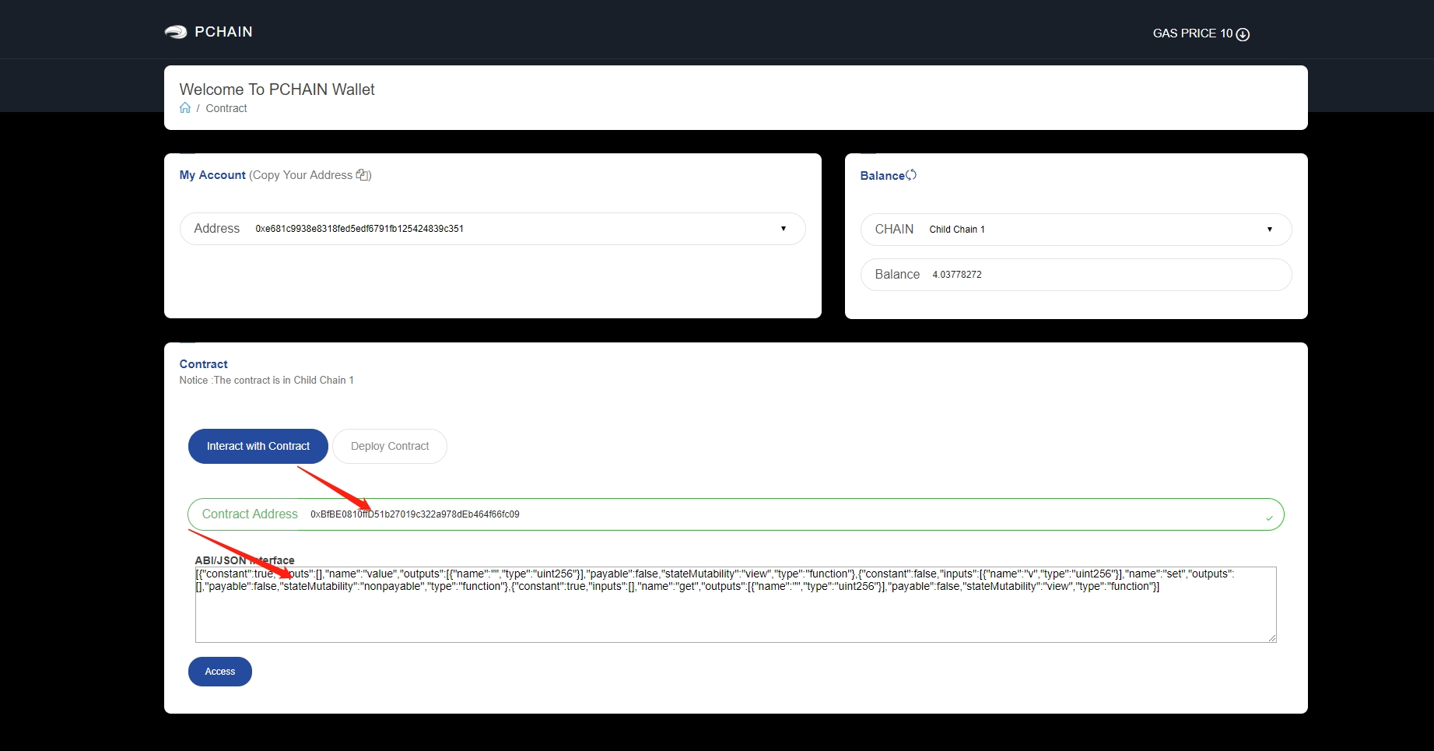Focus the Contract Address input field

point(778,514)
